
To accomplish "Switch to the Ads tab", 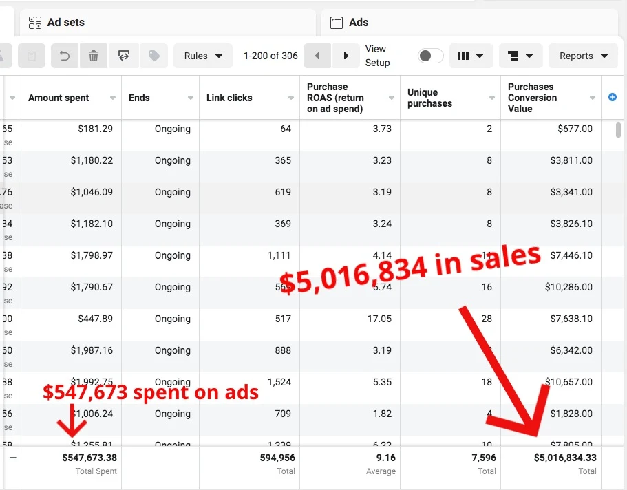I will 358,23.
